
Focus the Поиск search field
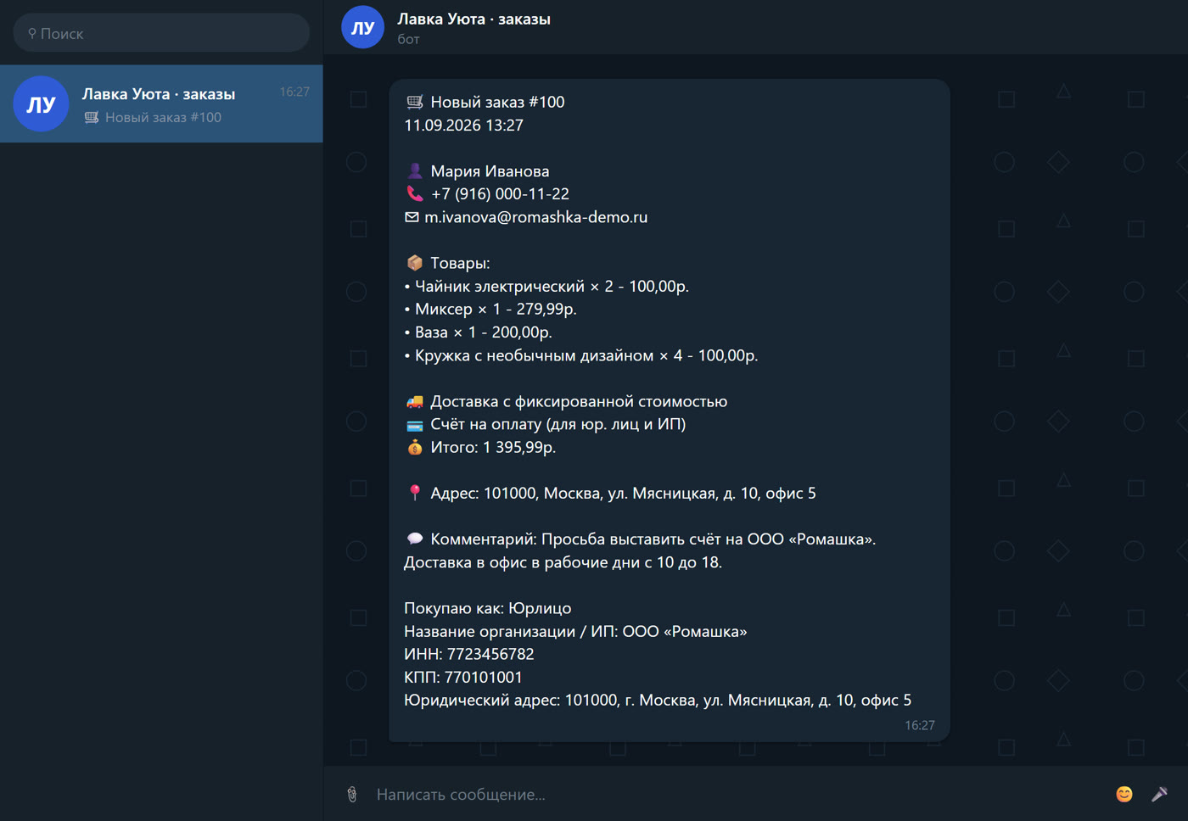point(161,33)
